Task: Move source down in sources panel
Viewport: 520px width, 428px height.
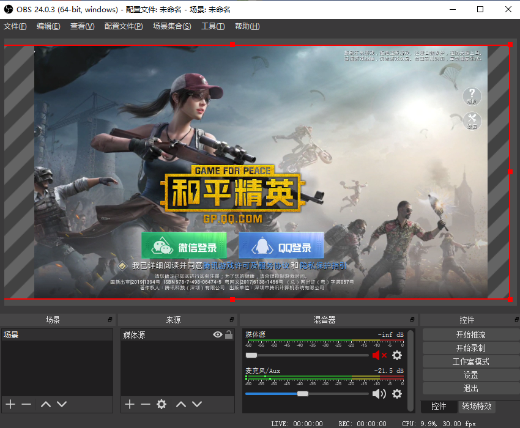Action: [197, 404]
